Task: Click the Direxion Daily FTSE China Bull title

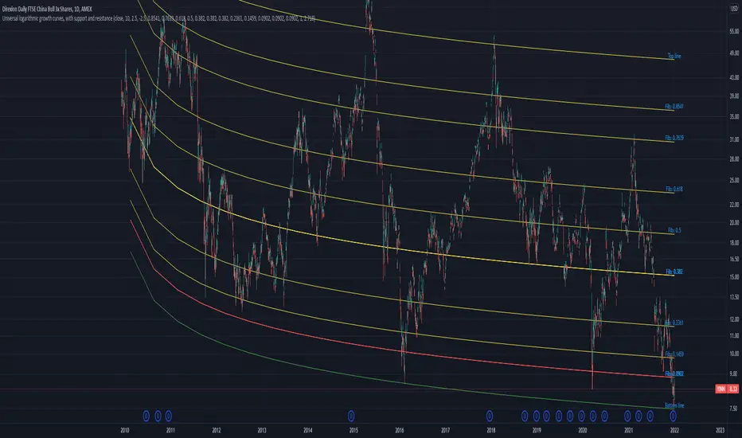Action: [47, 9]
